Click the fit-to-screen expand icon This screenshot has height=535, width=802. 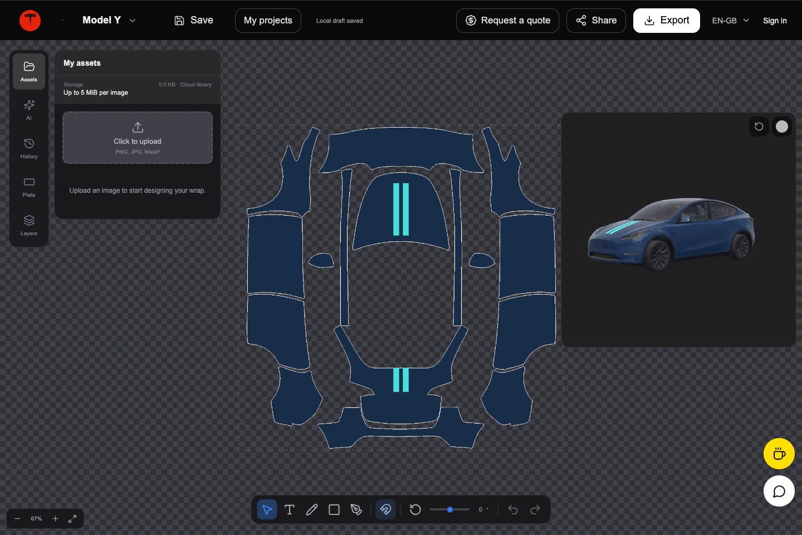[72, 519]
